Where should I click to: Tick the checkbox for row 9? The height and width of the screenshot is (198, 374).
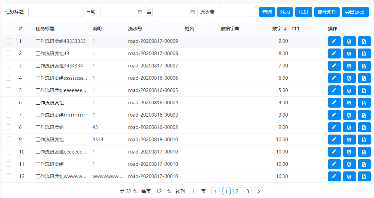tap(9, 140)
